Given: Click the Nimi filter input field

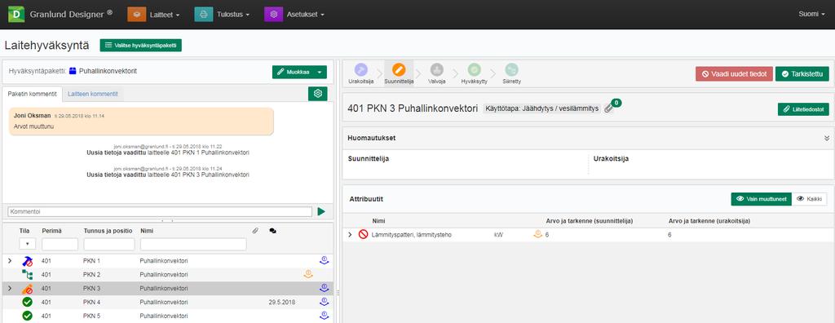Looking at the screenshot, I should (x=193, y=244).
